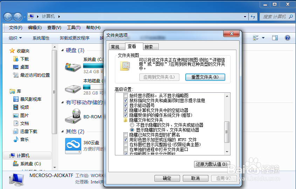Screen dimensions: 296x189
Task: Open recent pages dropdown beside forward arrow
Action: pyautogui.click(x=25, y=17)
